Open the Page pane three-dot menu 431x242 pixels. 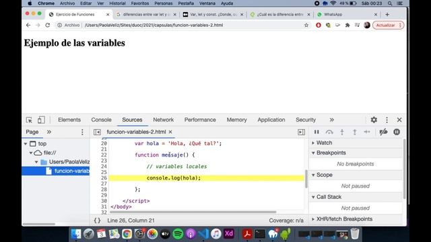(x=82, y=132)
